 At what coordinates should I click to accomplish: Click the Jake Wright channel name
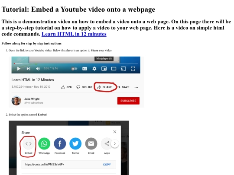click(32, 99)
